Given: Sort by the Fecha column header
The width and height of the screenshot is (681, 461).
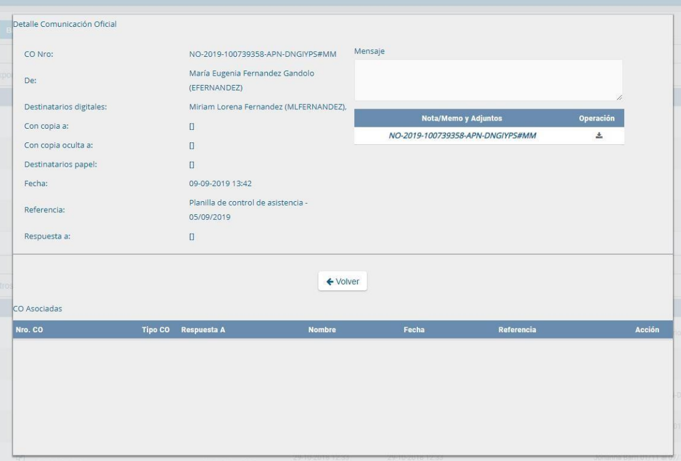Looking at the screenshot, I should (414, 330).
